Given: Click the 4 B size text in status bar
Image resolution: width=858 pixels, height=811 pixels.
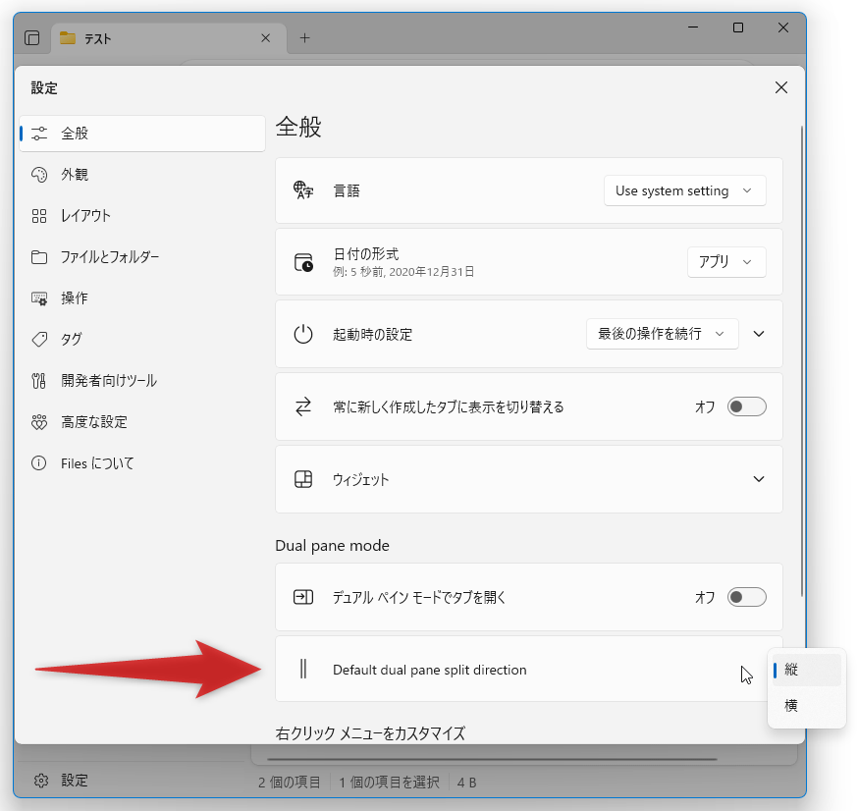Looking at the screenshot, I should point(466,784).
